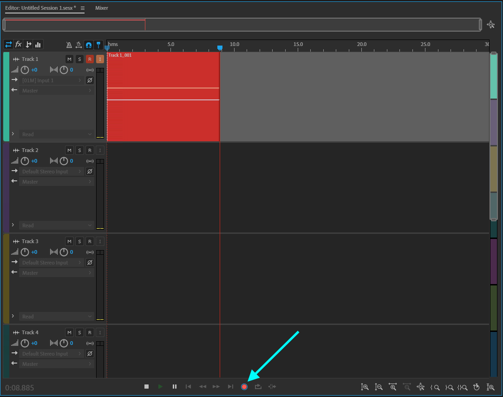
Task: Show the EQ track controls
Action: tap(38, 44)
